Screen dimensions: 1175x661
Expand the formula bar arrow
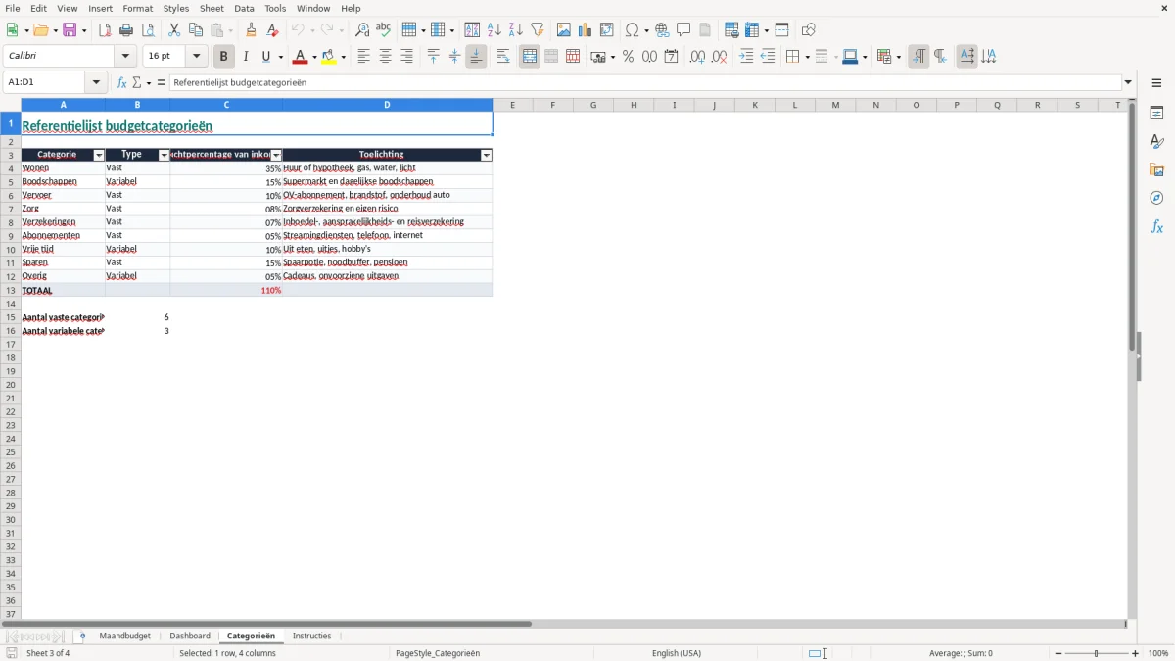[x=1128, y=82]
